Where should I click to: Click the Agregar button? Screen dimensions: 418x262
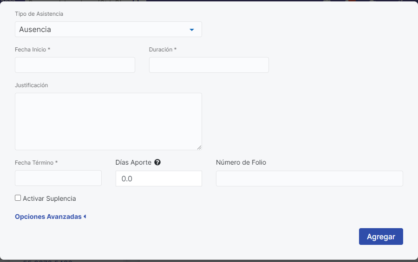pos(381,236)
